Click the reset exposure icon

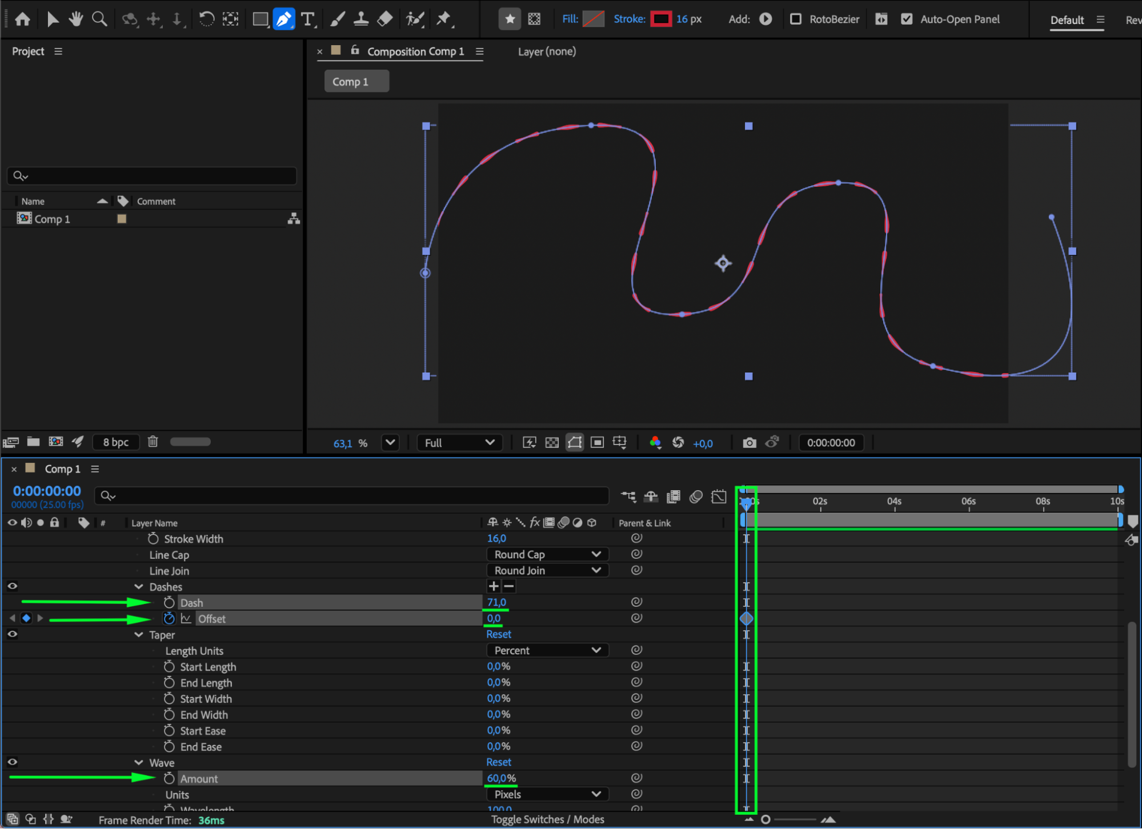tap(678, 443)
